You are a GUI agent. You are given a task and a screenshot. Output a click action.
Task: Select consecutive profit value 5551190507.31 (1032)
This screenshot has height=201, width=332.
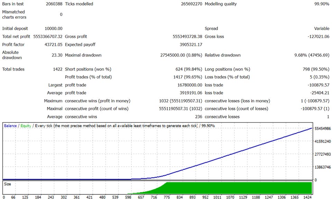click(181, 109)
